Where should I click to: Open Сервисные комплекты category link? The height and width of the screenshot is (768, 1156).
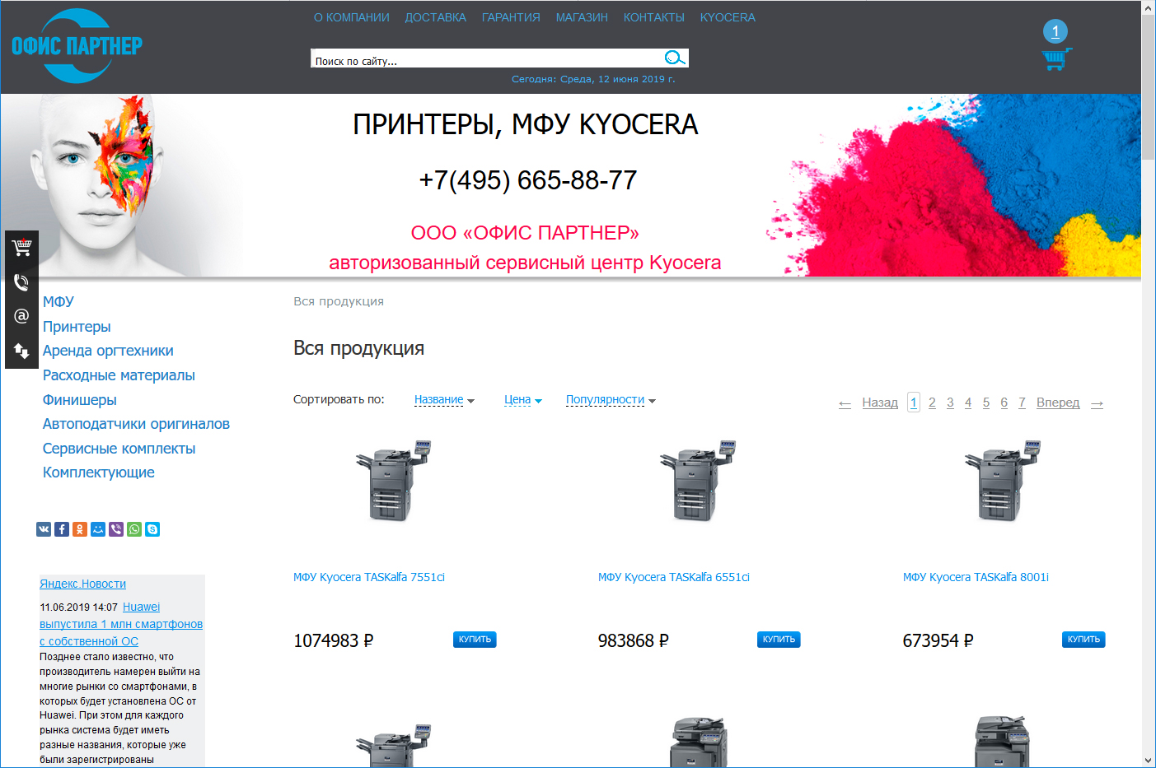pos(119,449)
